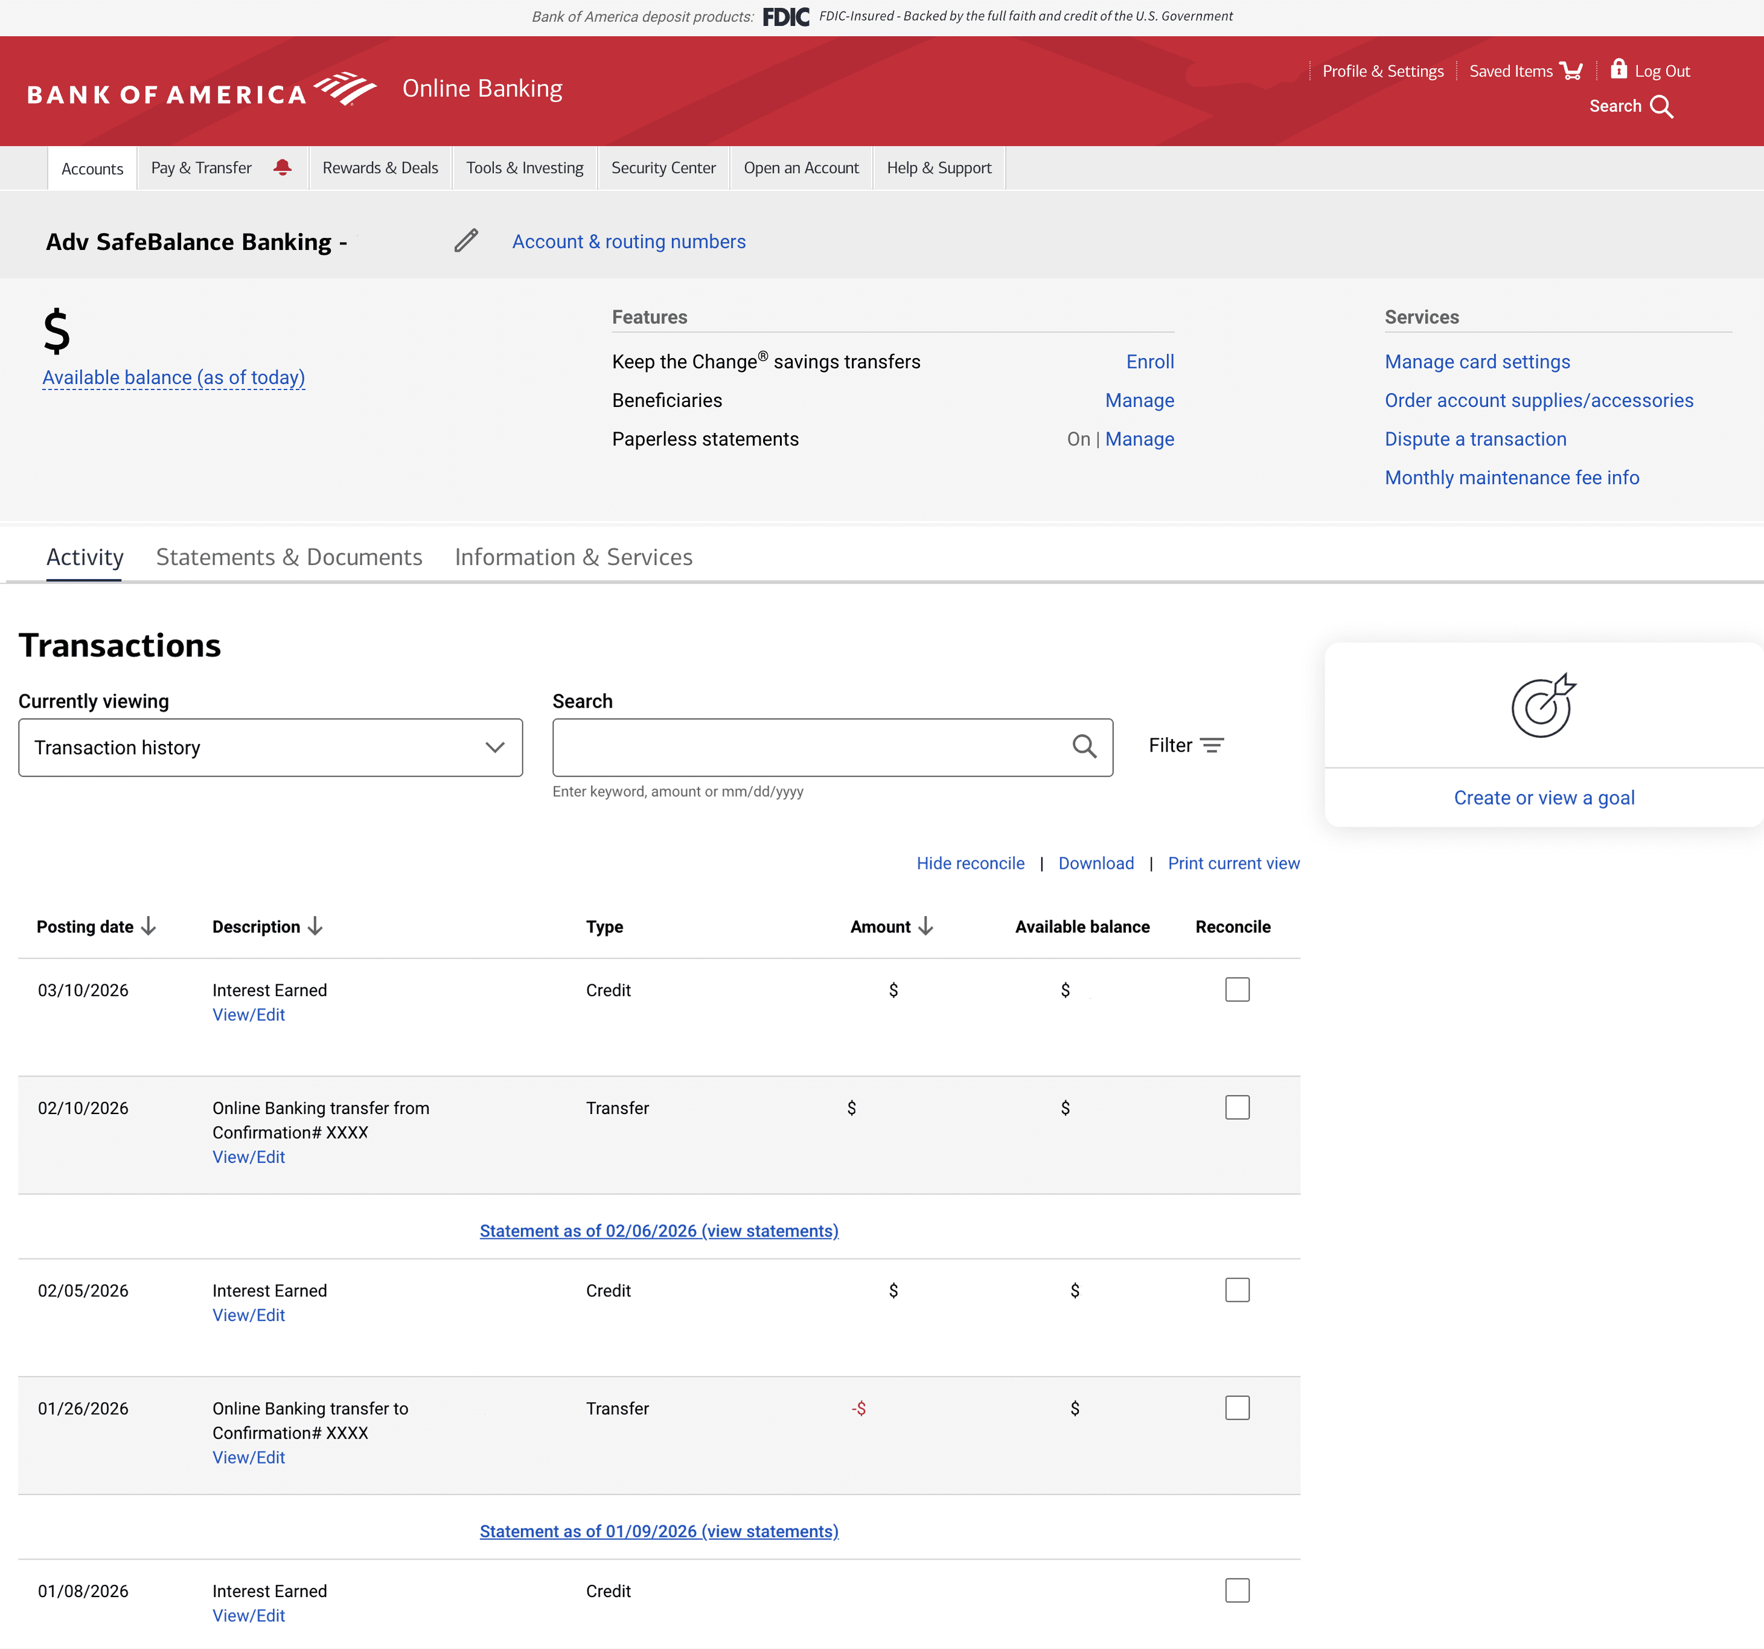Sort transactions by Amount arrow
The height and width of the screenshot is (1649, 1764).
pos(925,926)
